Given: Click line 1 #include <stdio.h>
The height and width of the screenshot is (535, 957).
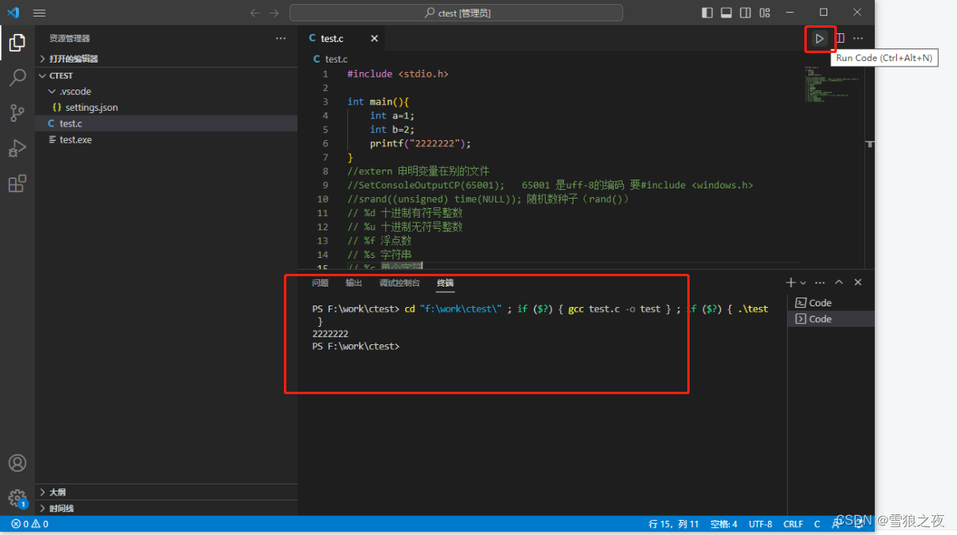Looking at the screenshot, I should 398,74.
